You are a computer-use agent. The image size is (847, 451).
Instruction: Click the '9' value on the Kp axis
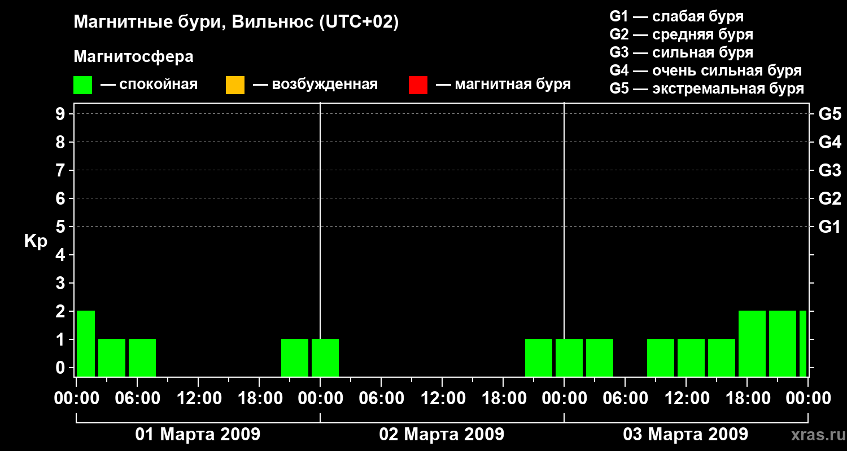coord(62,114)
